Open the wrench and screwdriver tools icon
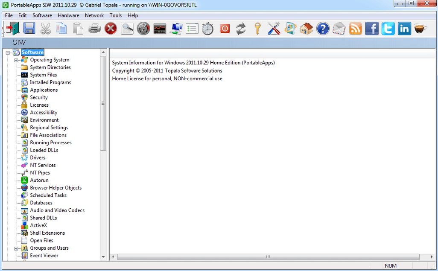438x271 pixels. pos(274,29)
